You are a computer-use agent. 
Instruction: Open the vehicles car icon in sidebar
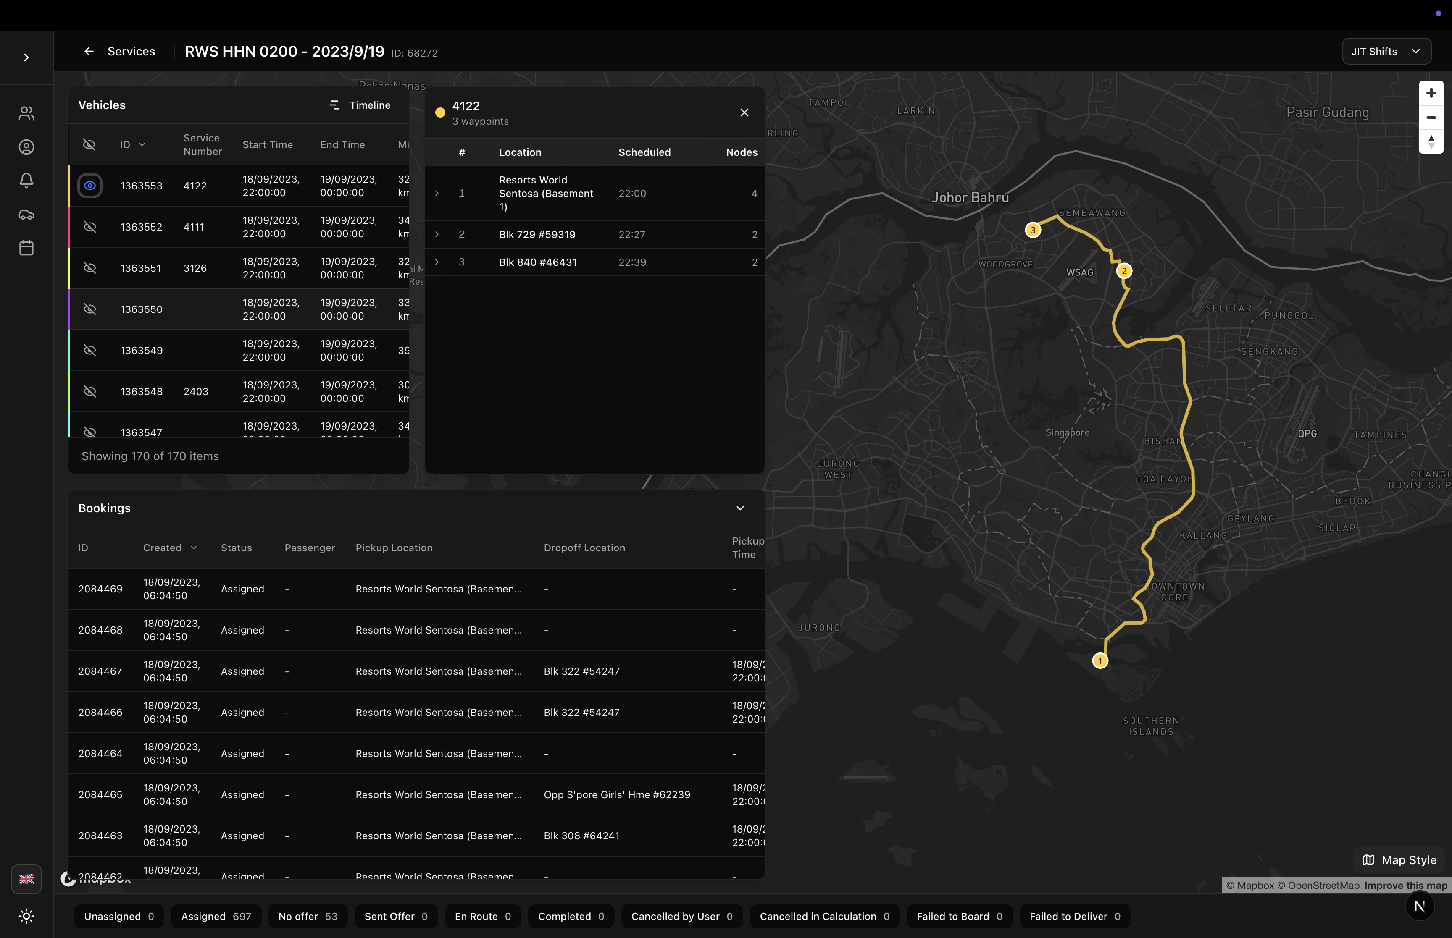26,215
